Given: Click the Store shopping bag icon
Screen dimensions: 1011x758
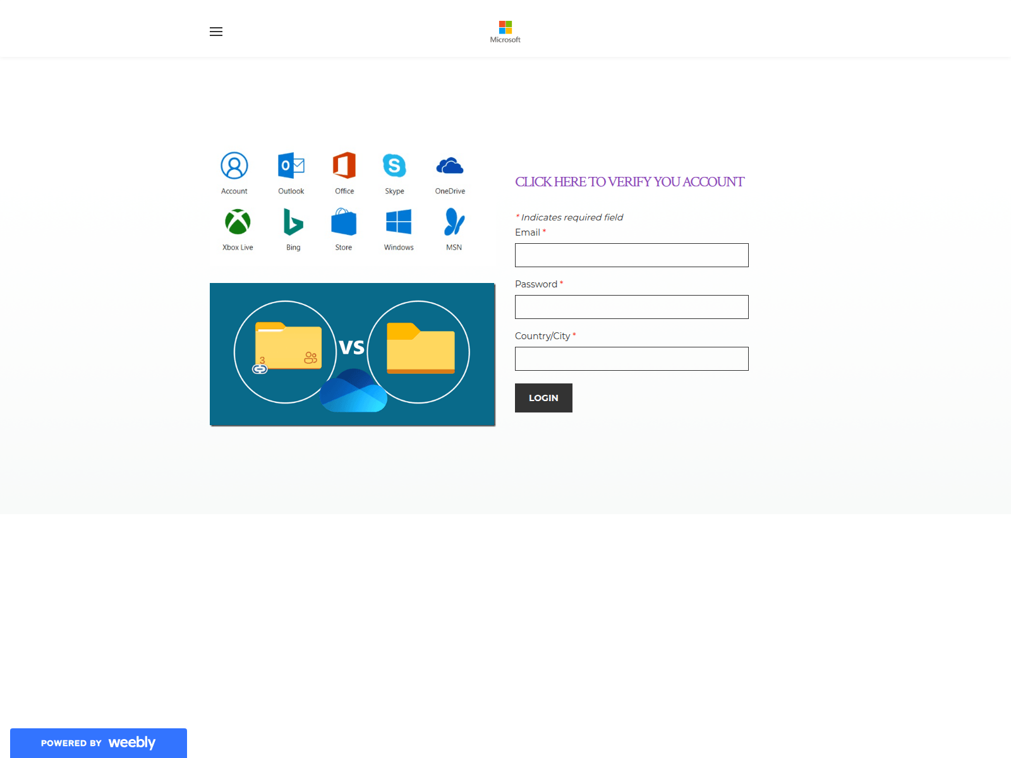Looking at the screenshot, I should (344, 222).
